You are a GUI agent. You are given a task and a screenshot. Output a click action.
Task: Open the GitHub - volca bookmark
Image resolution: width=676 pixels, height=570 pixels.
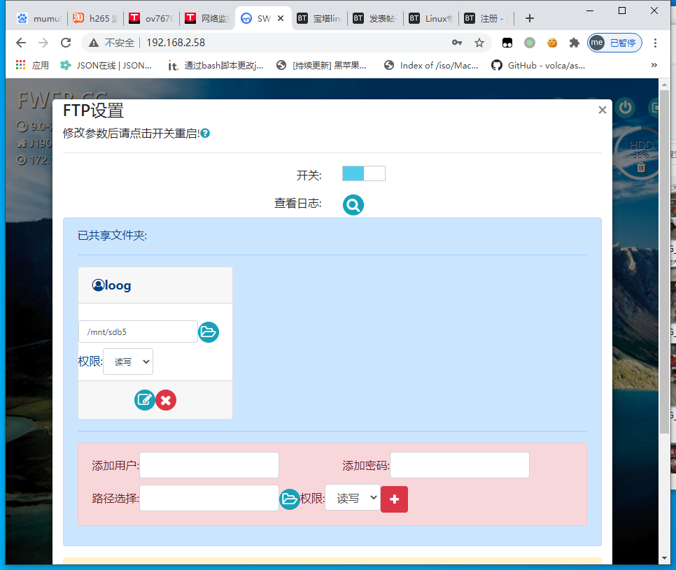coord(538,65)
